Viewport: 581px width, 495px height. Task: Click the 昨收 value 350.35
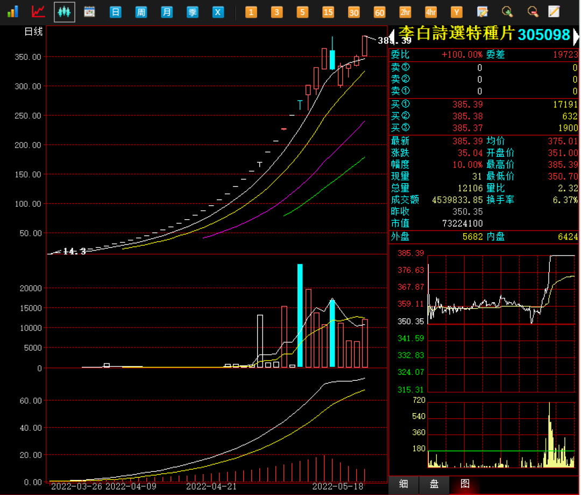click(x=467, y=212)
